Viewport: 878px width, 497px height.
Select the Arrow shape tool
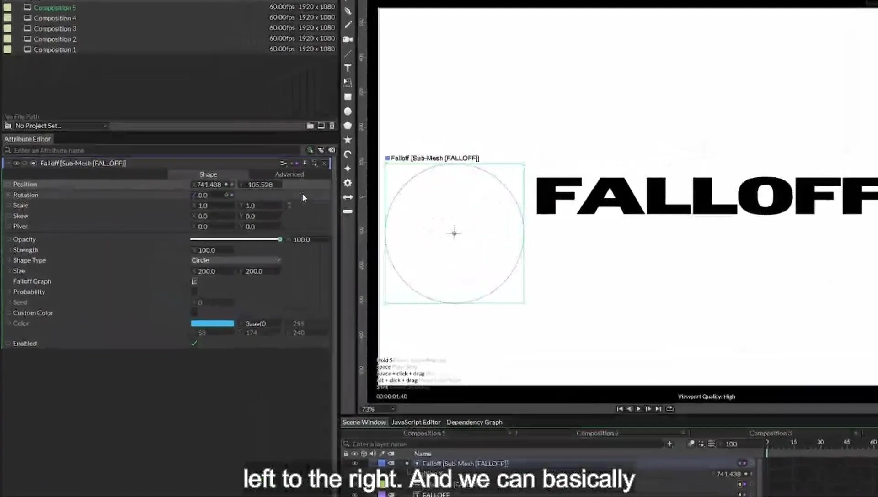pos(348,197)
